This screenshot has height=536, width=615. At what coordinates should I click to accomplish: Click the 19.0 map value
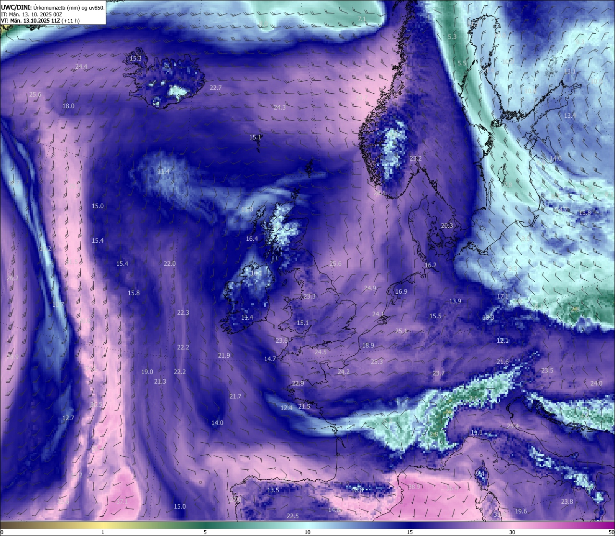tap(147, 372)
